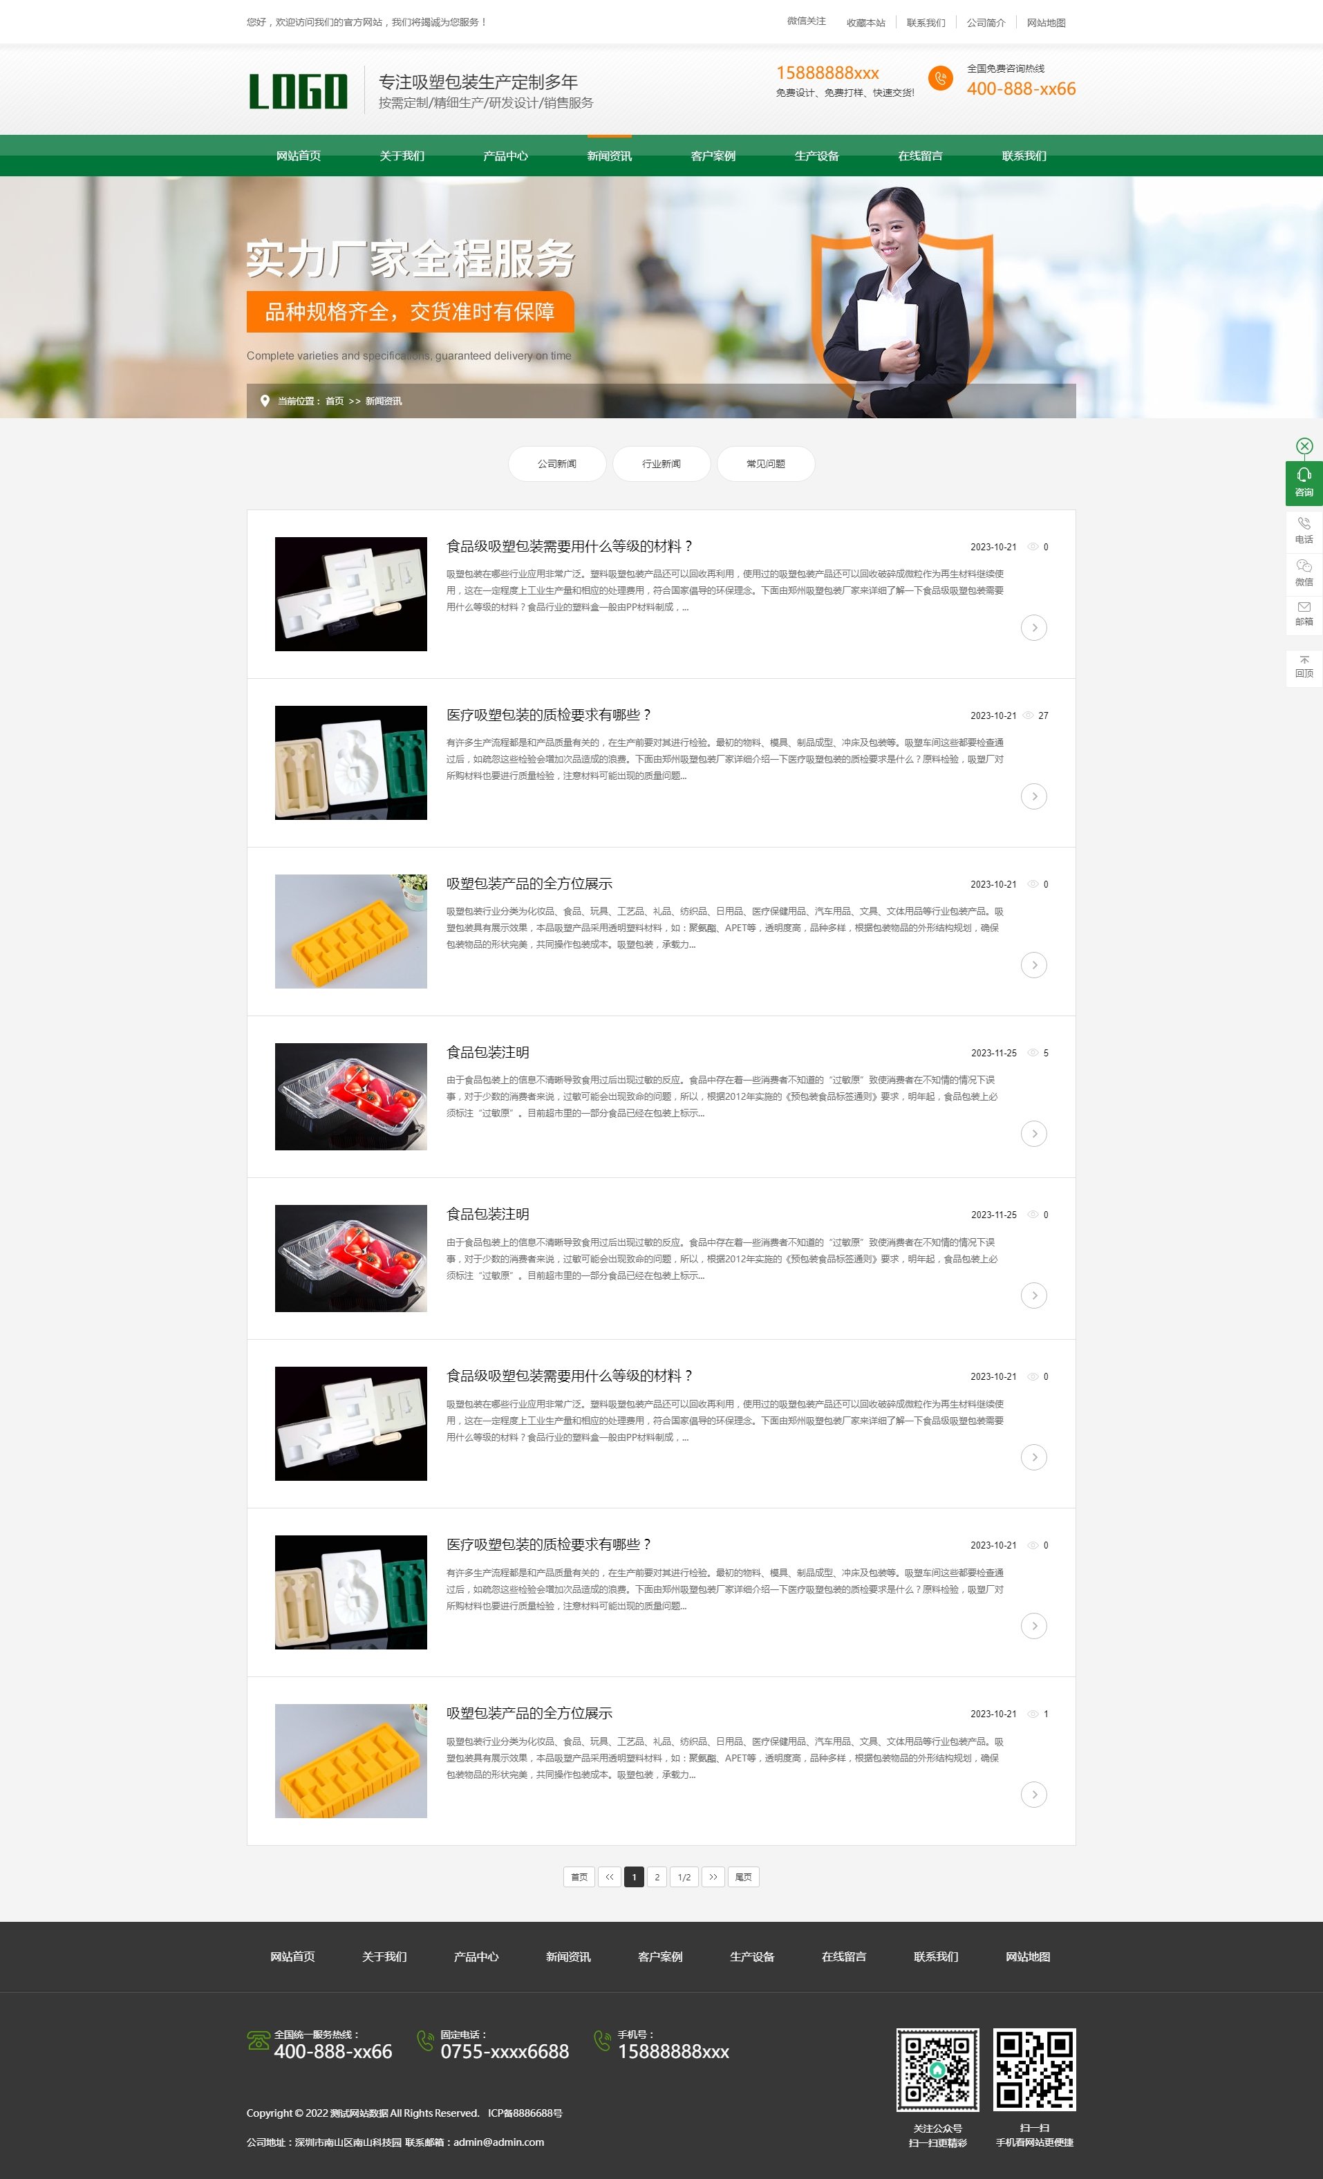The height and width of the screenshot is (2179, 1323).
Task: Go to next page with >> button
Action: click(x=713, y=1877)
